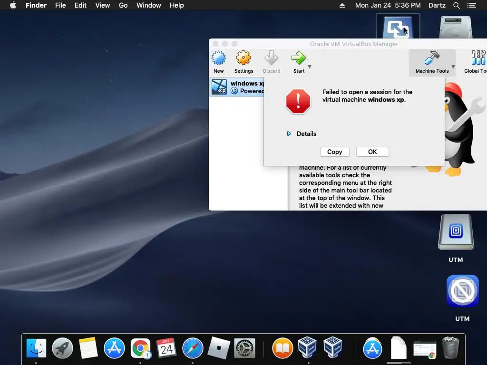Open Safari compass icon in Dock
This screenshot has height=365, width=487.
tap(193, 348)
